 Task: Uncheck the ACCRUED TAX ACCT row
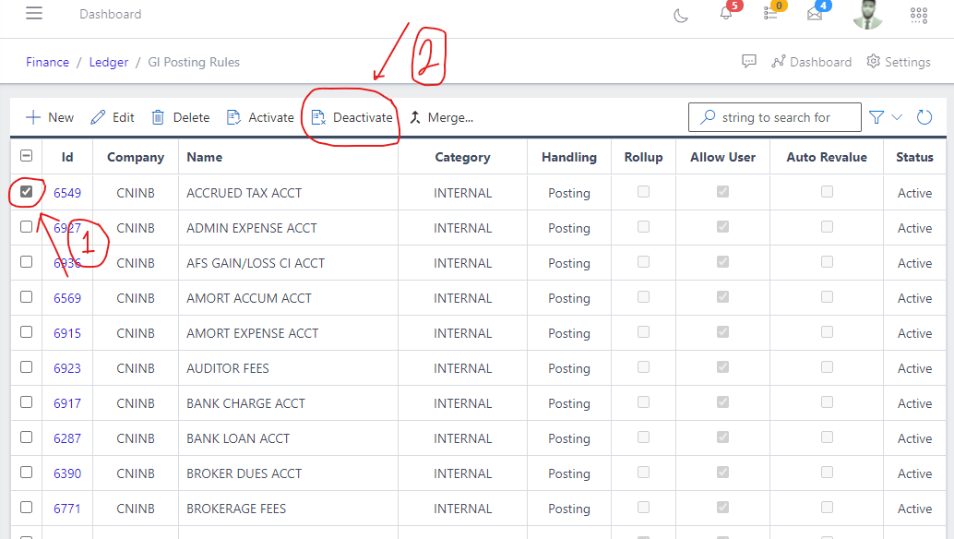click(x=26, y=192)
